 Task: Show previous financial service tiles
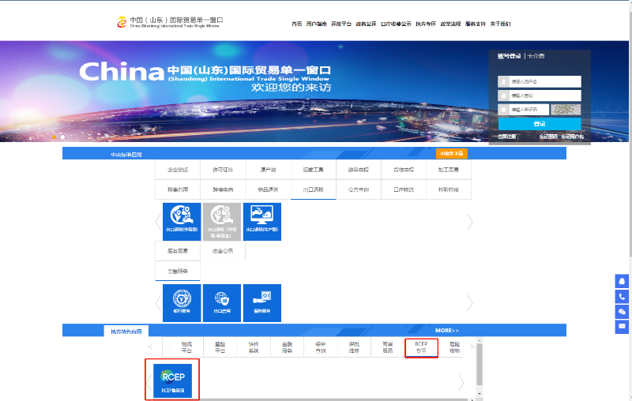point(158,303)
